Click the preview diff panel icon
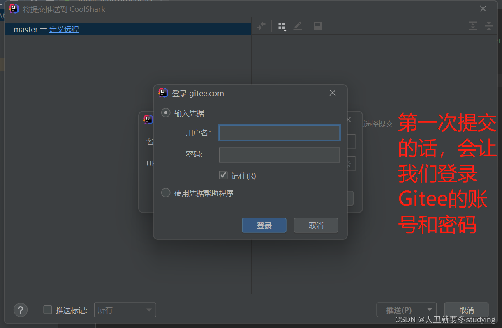Image resolution: width=502 pixels, height=328 pixels. click(317, 26)
